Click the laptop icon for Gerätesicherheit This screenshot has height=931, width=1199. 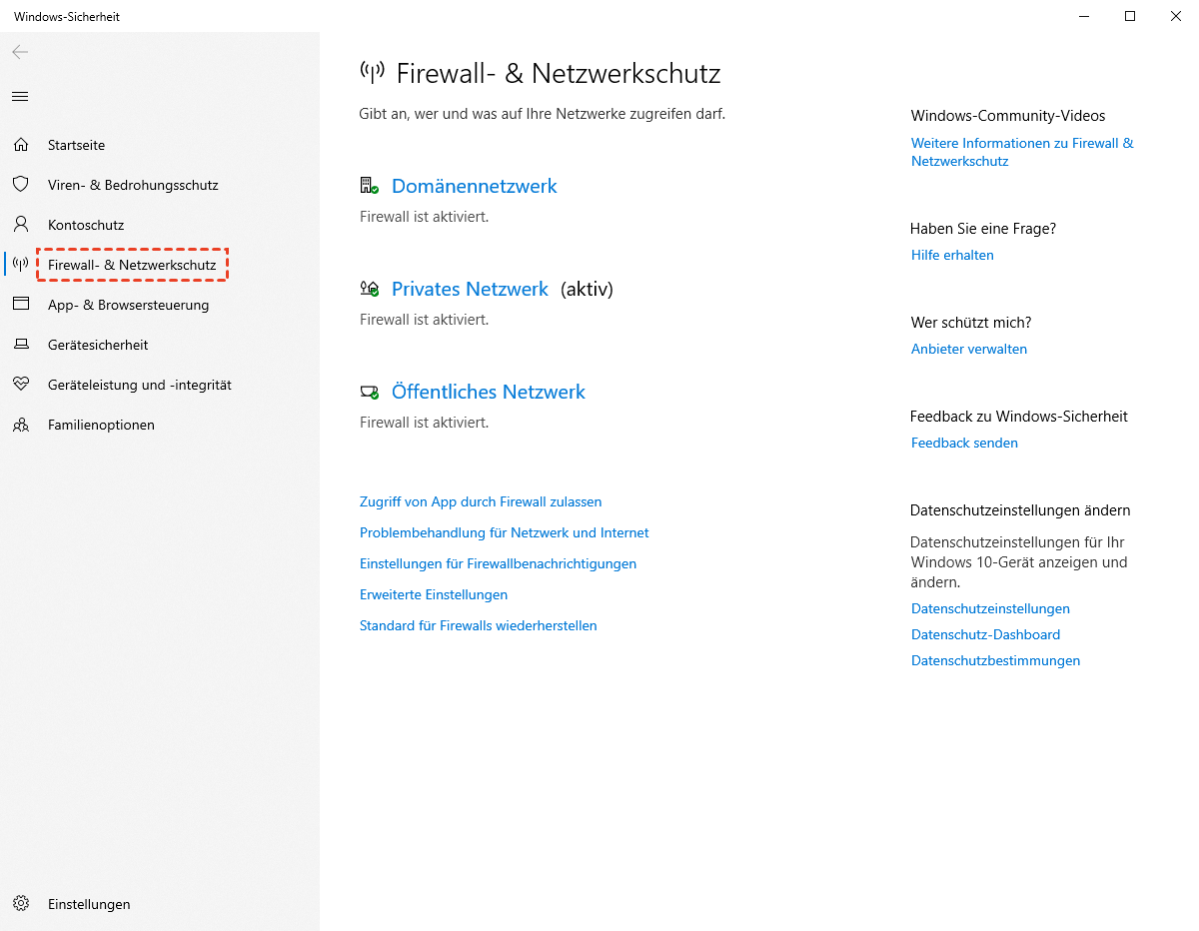[20, 345]
